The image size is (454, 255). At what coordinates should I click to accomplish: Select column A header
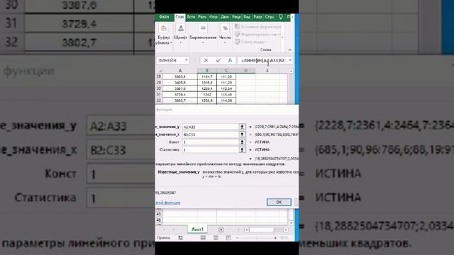(179, 71)
